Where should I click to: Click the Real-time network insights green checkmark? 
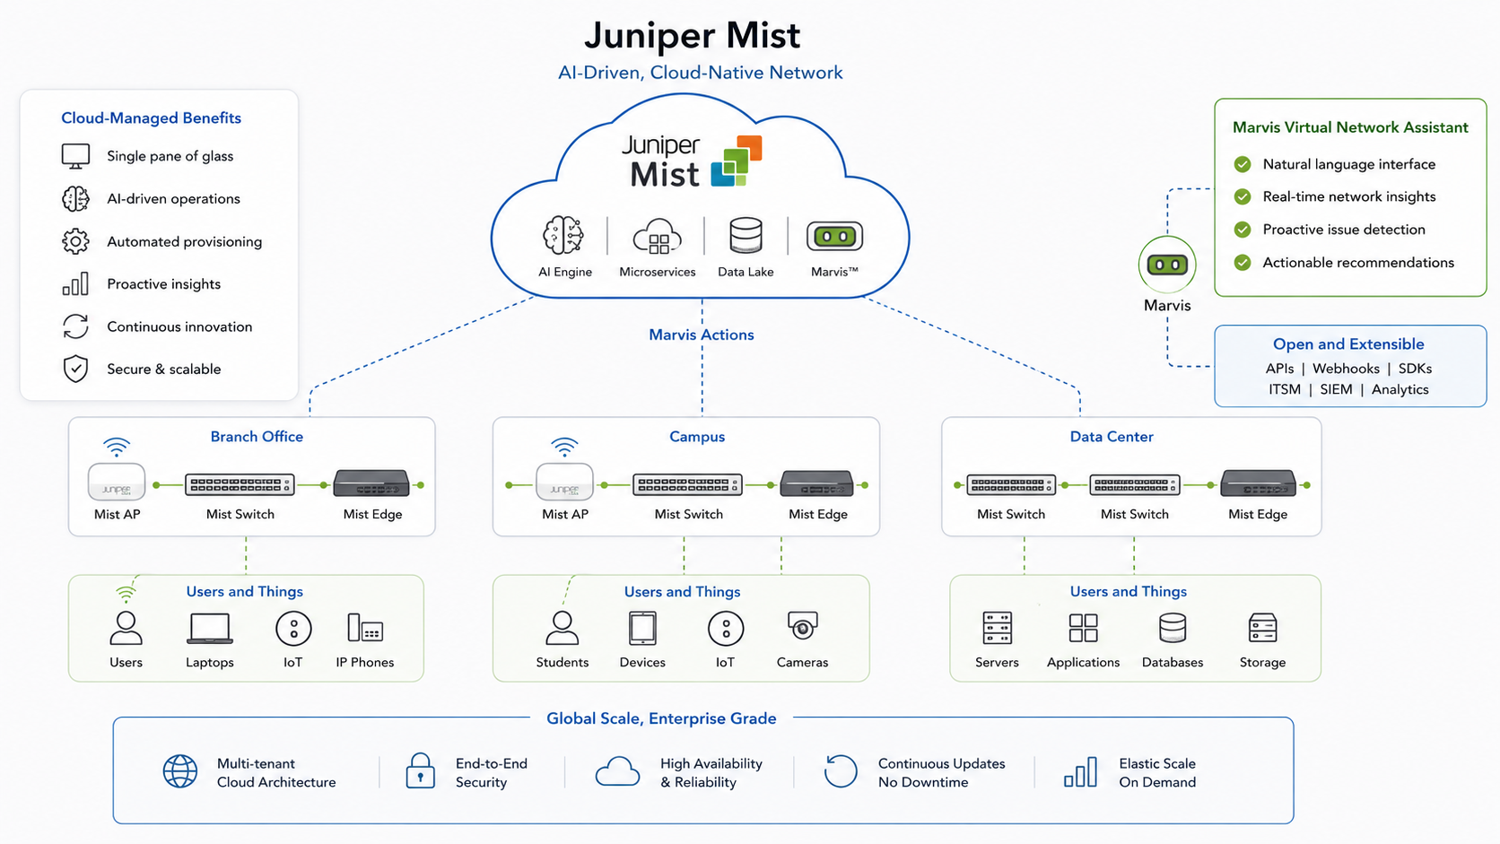[x=1243, y=196]
